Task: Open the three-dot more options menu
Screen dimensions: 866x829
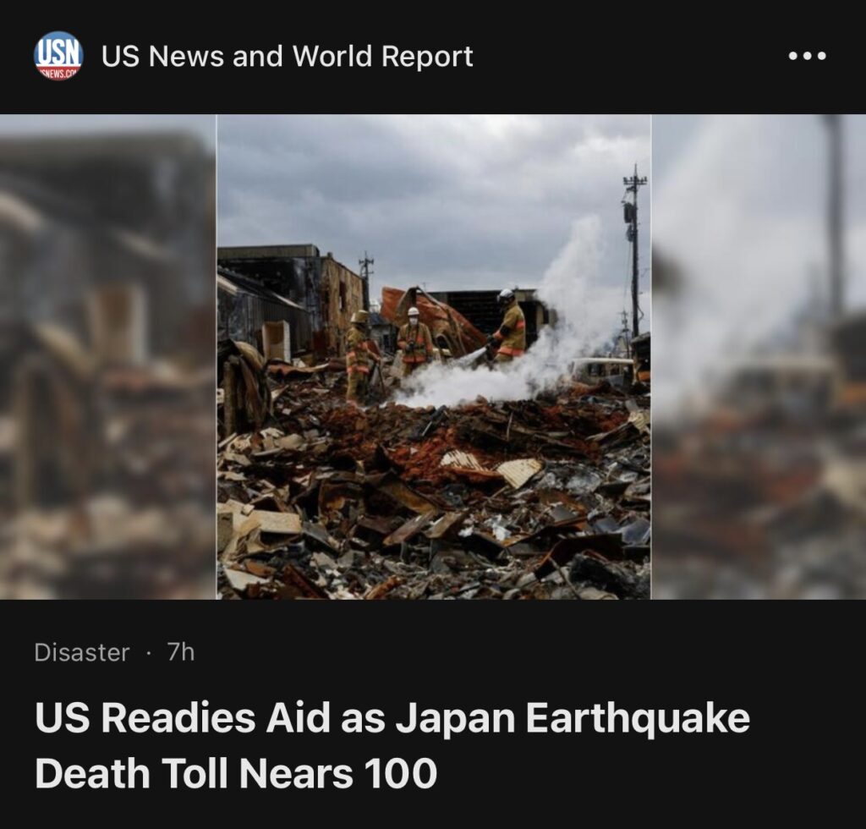Action: click(807, 56)
